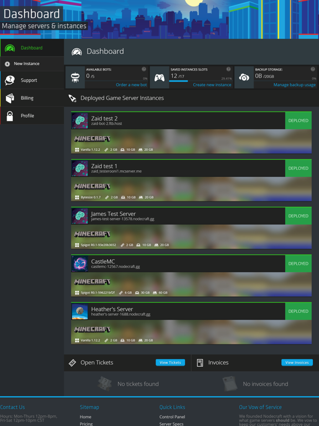This screenshot has width=319, height=426.
Task: Click DEPLOYED status on CastleMC
Action: pos(299,264)
